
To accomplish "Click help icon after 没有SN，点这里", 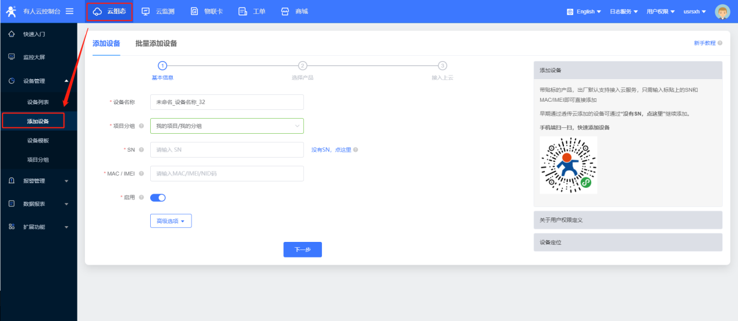I will point(356,150).
